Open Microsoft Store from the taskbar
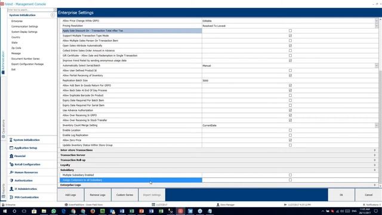The image size is (382, 215). pos(34,211)
